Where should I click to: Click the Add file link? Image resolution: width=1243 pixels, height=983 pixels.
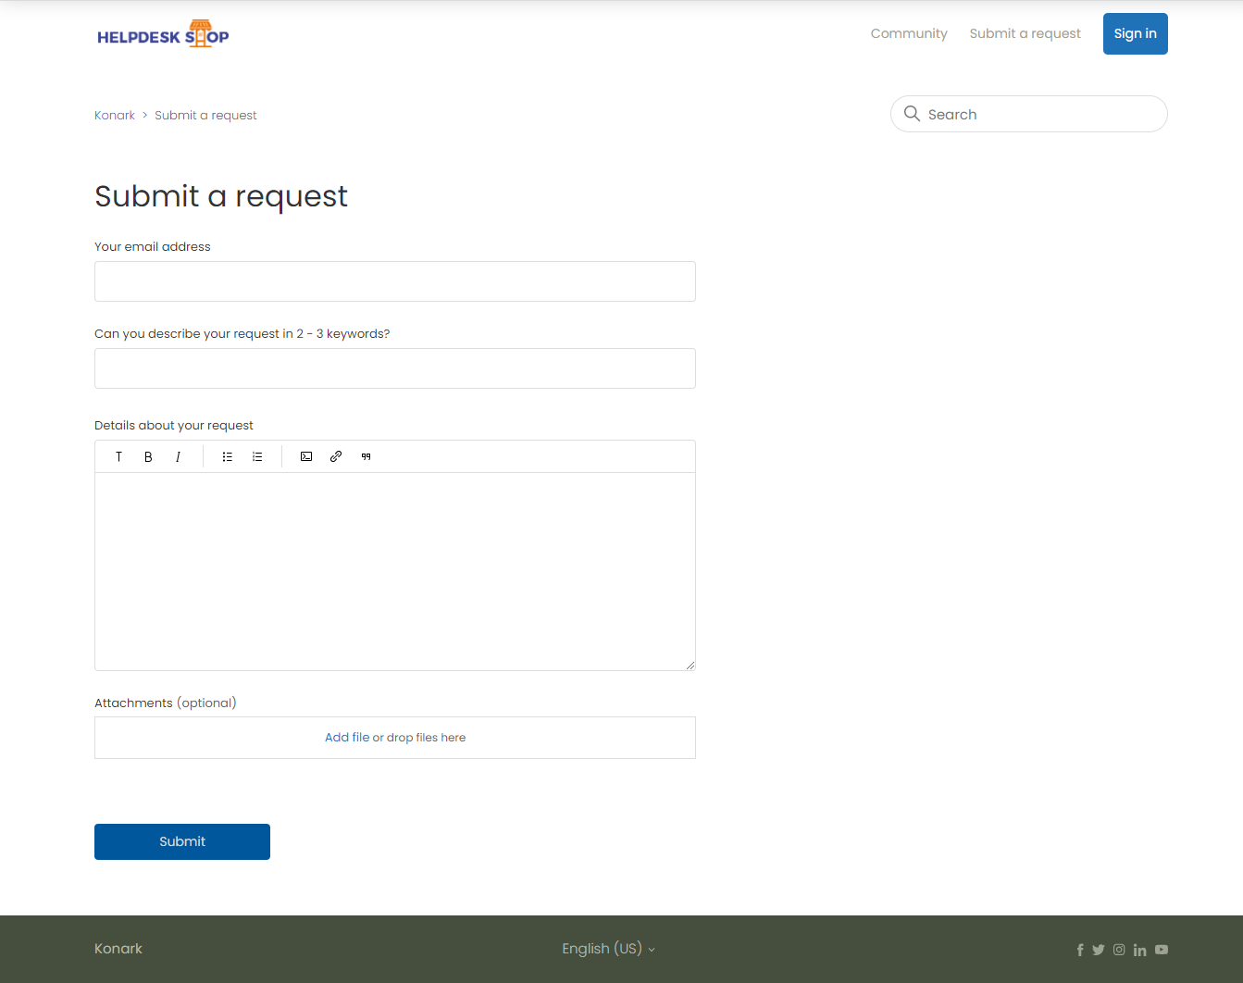[x=347, y=738]
